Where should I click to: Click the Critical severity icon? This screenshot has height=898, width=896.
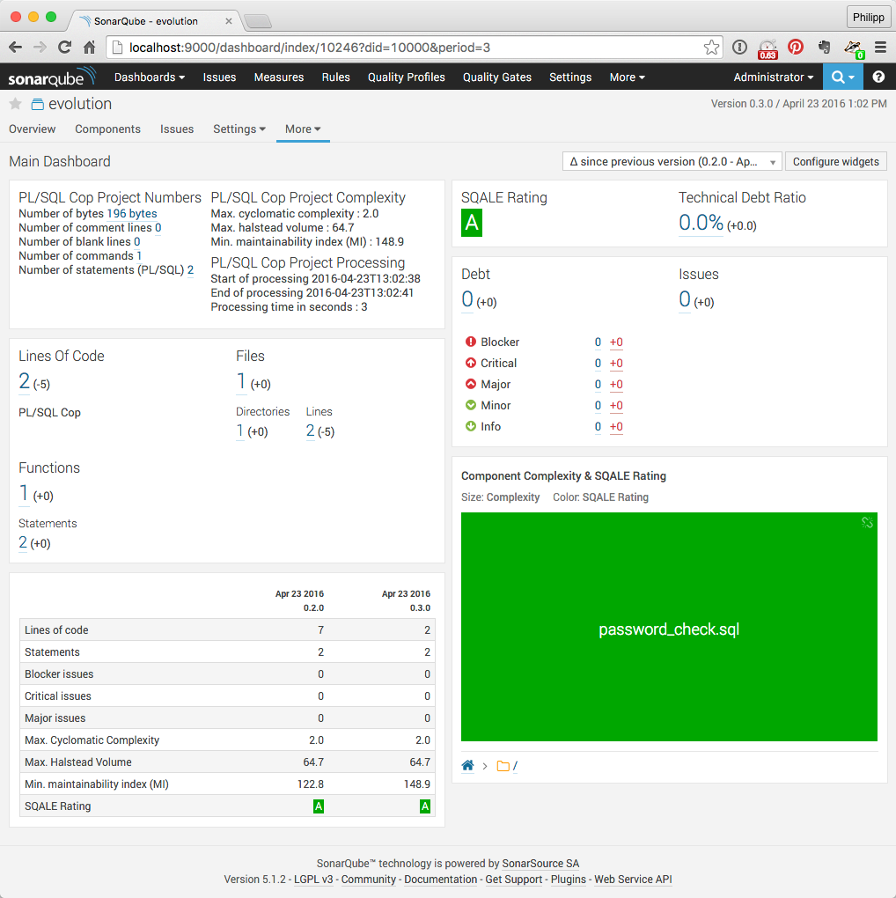pyautogui.click(x=471, y=363)
